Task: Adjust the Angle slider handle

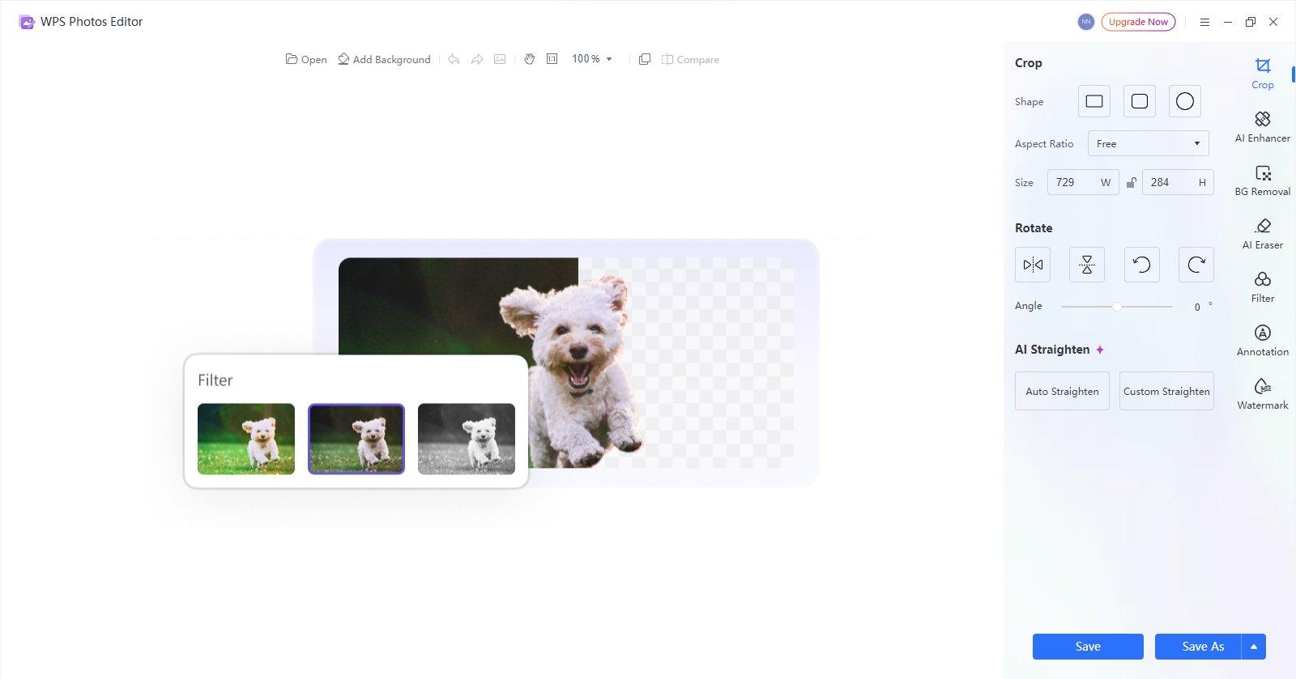Action: point(1117,307)
